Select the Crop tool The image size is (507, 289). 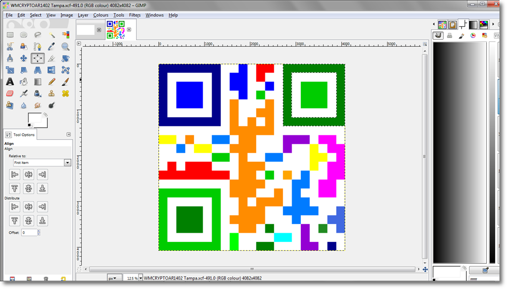(x=52, y=58)
